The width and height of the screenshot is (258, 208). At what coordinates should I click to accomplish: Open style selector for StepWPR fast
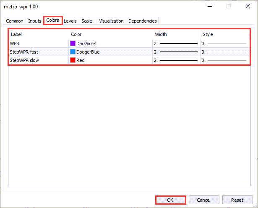coord(224,52)
